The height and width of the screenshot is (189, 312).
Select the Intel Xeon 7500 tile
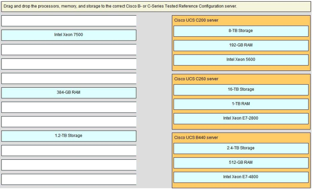coord(69,35)
